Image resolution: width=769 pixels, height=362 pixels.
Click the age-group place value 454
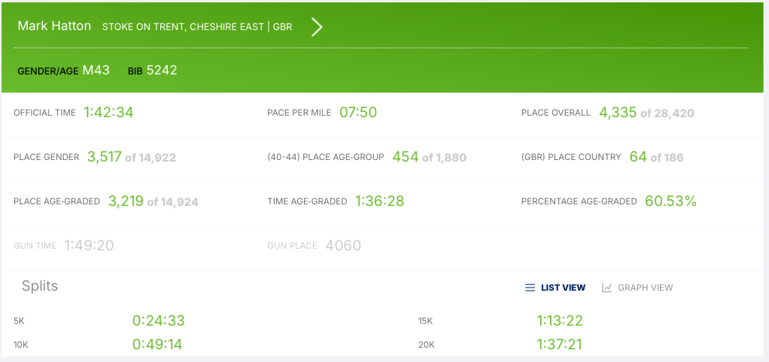coord(405,157)
